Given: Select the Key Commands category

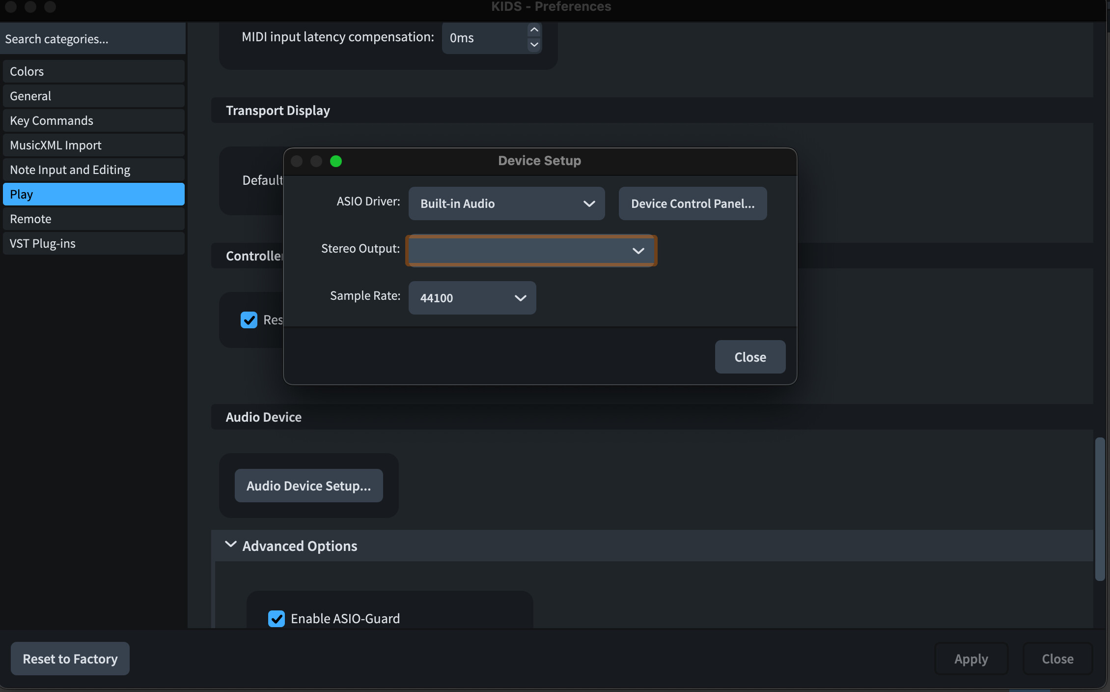Looking at the screenshot, I should 93,120.
